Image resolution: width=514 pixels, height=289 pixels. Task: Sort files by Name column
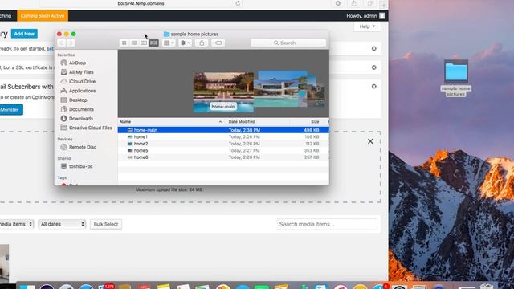[x=171, y=121]
